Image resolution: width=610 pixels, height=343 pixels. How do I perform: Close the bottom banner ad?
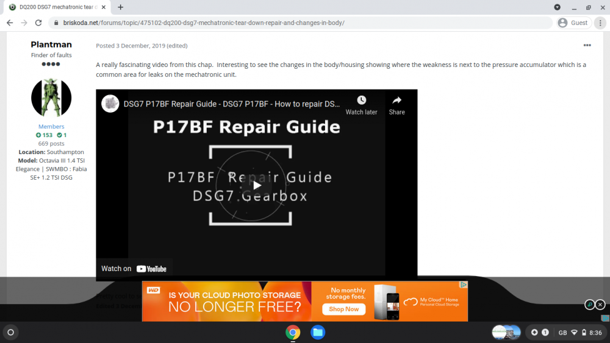click(600, 305)
